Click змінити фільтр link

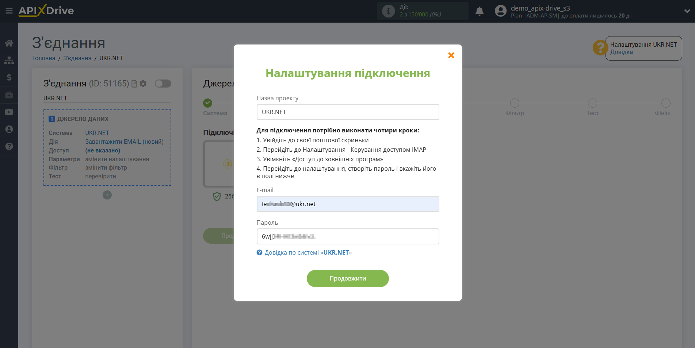(106, 168)
